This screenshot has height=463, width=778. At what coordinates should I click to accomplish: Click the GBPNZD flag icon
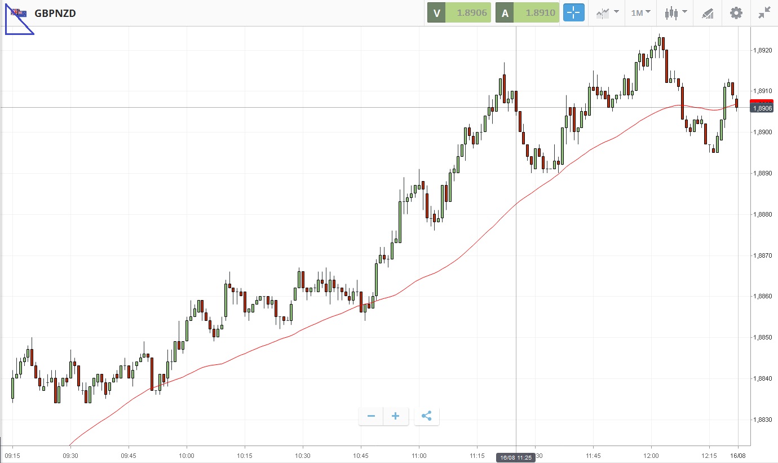tap(19, 12)
